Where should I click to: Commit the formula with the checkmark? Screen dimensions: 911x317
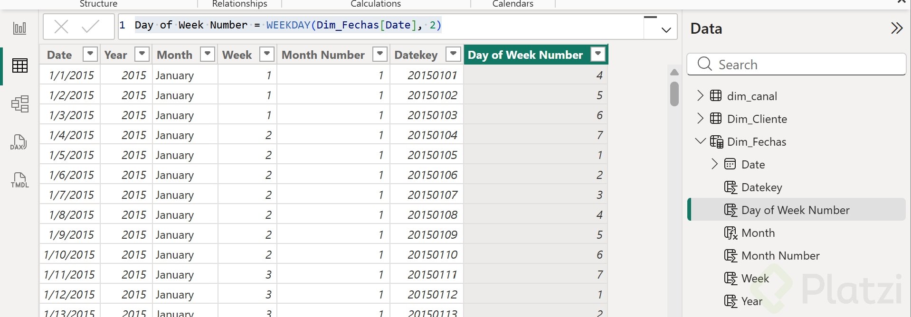coord(90,27)
